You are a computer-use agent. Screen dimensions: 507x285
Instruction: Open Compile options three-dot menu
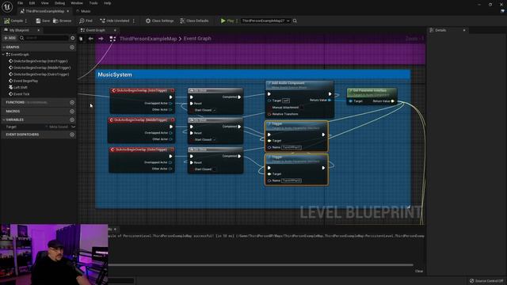click(26, 21)
